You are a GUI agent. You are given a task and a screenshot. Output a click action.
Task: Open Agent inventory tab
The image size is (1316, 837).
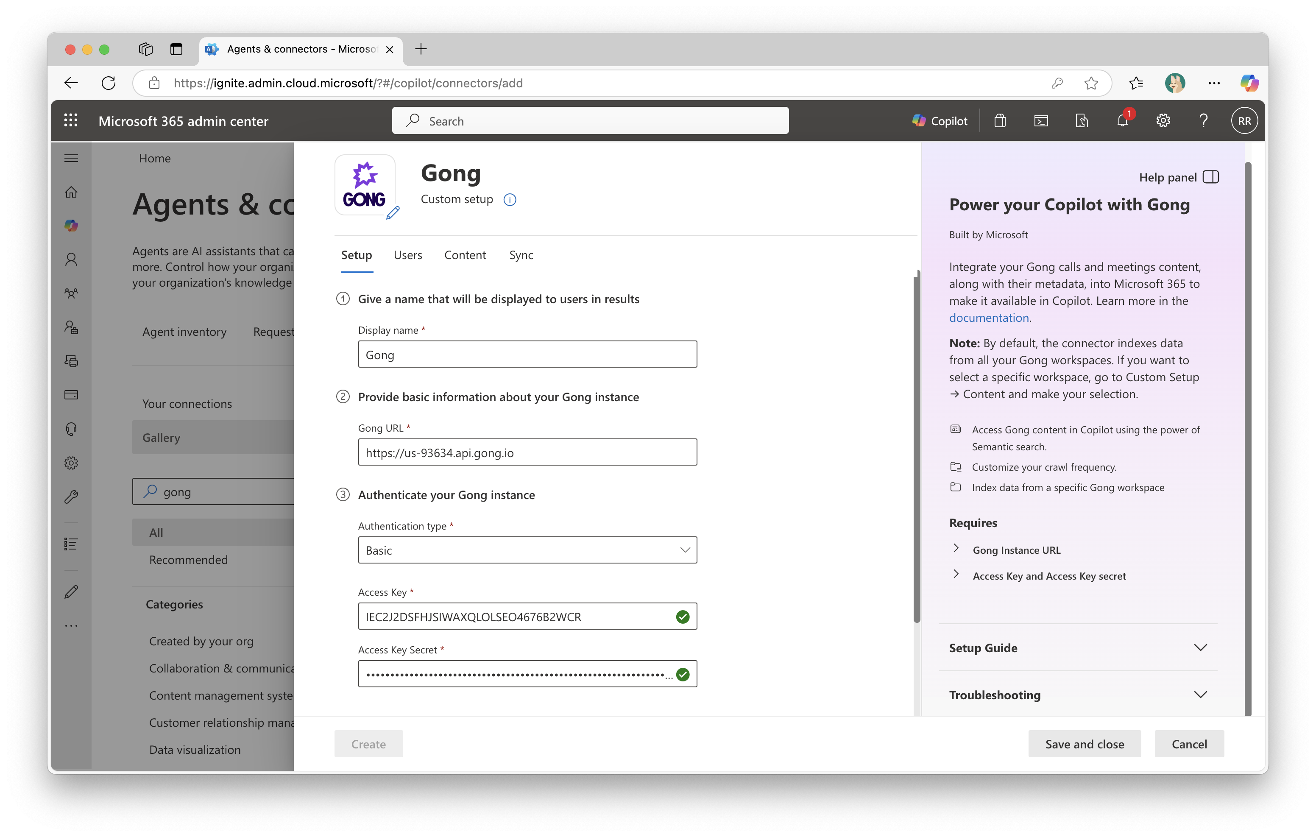(x=184, y=332)
